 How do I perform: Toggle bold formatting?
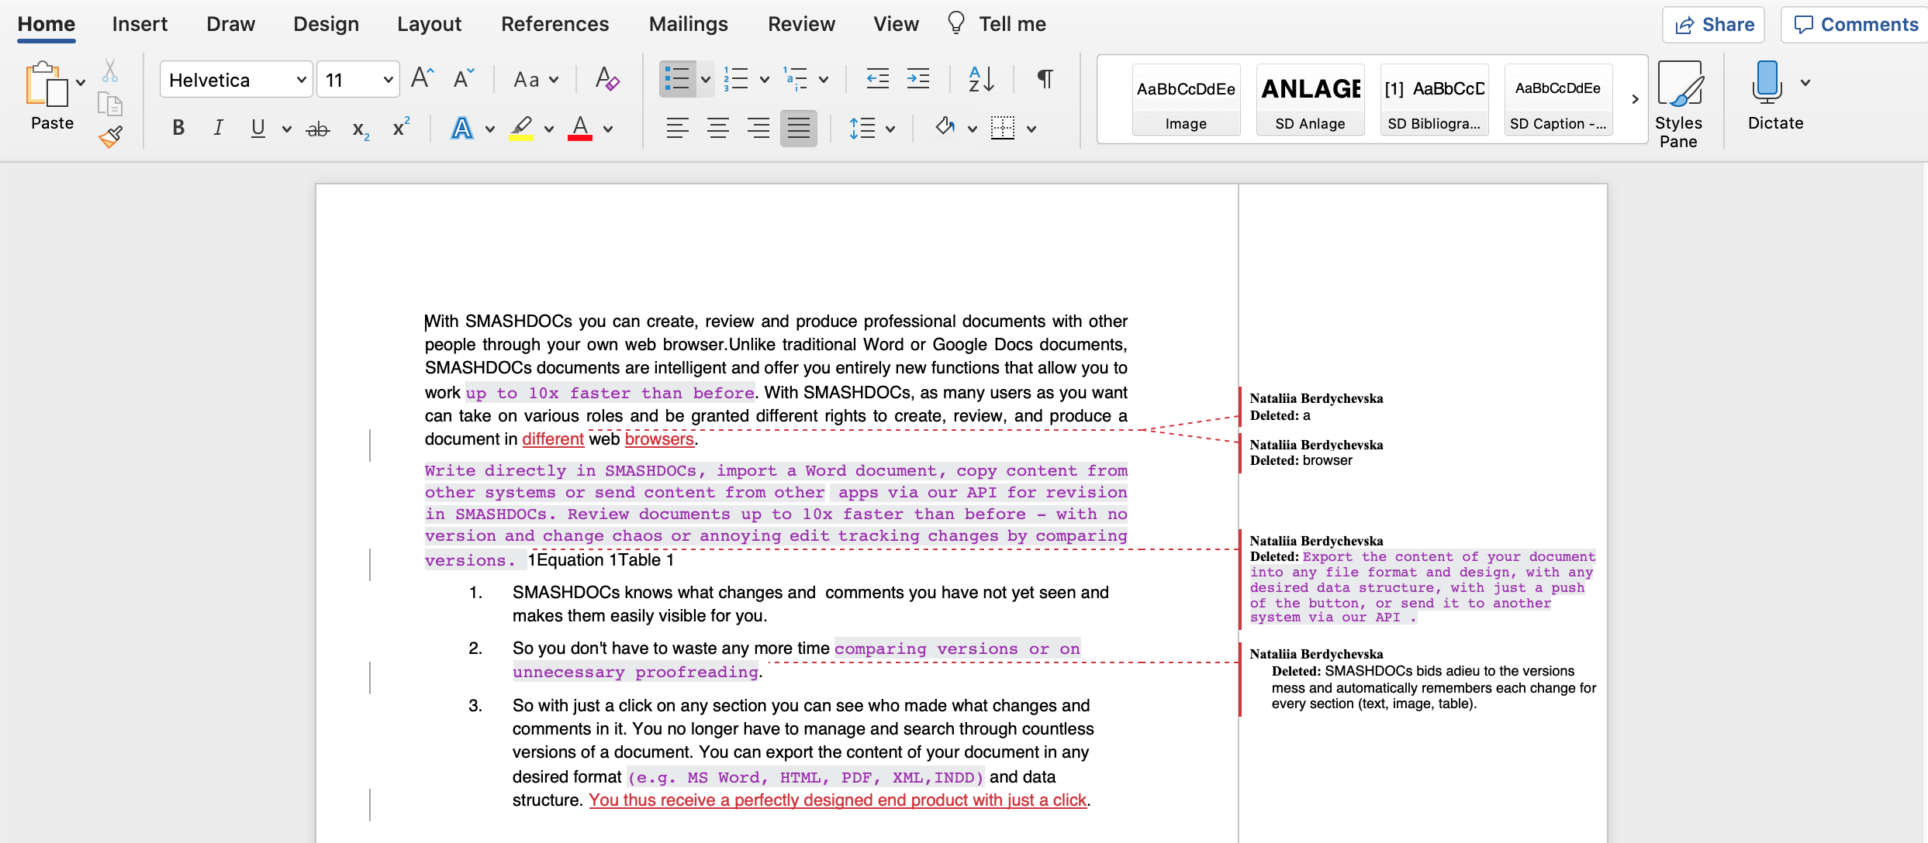pyautogui.click(x=178, y=128)
